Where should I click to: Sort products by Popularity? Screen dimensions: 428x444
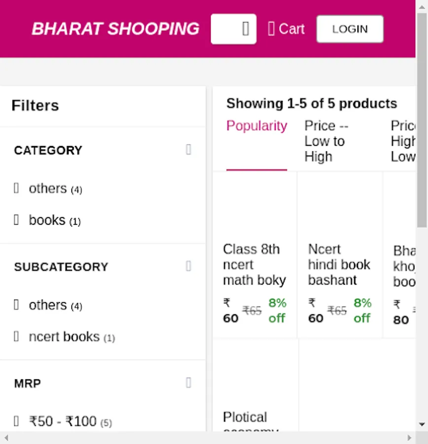pos(256,126)
